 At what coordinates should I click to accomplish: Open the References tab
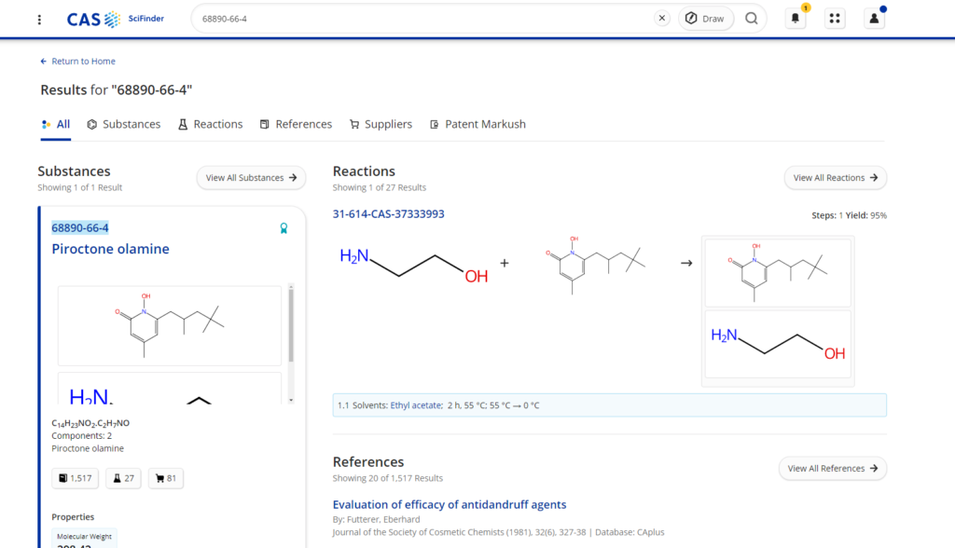coord(296,124)
